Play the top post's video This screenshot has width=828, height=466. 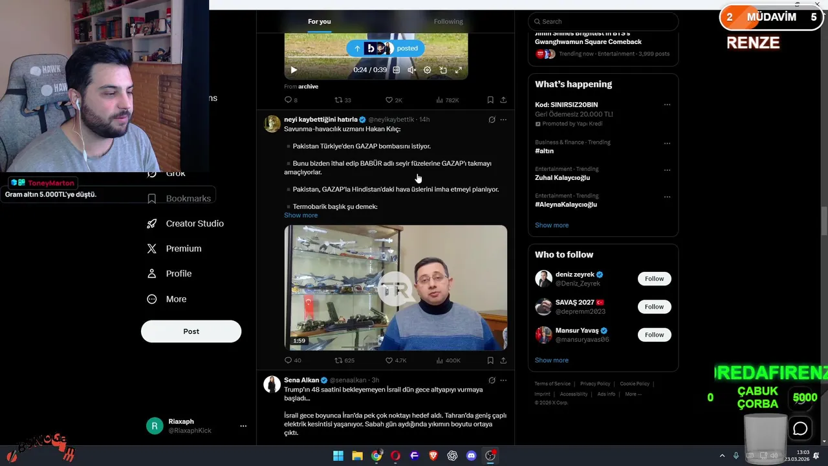294,70
